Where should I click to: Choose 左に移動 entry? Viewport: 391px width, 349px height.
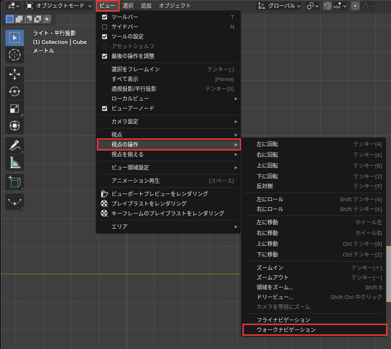(x=314, y=222)
